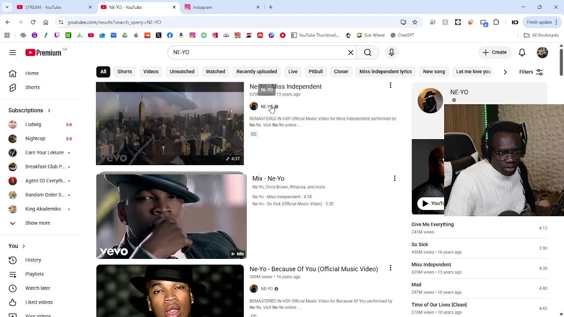Open the X bookmark icon
Viewport: 564px width, 317px height.
[x=159, y=35]
